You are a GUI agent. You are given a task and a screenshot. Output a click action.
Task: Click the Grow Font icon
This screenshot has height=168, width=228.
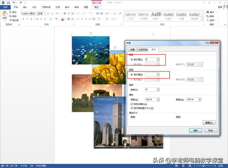(48, 14)
